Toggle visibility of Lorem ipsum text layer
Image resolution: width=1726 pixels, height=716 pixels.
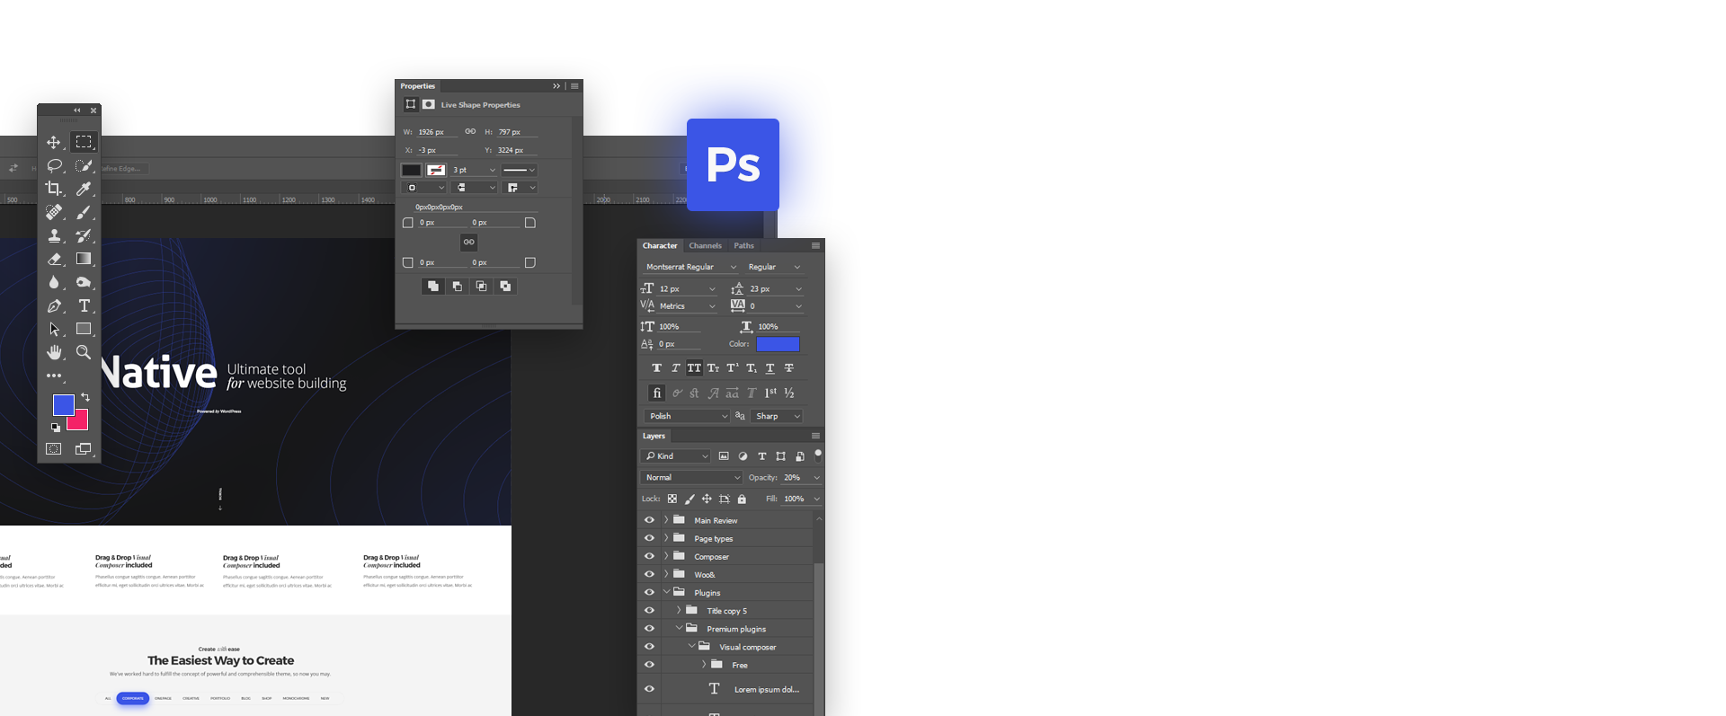pyautogui.click(x=649, y=689)
